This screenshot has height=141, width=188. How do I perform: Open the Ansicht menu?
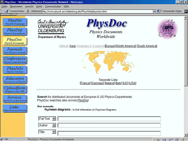pyautogui.click(x=29, y=6)
